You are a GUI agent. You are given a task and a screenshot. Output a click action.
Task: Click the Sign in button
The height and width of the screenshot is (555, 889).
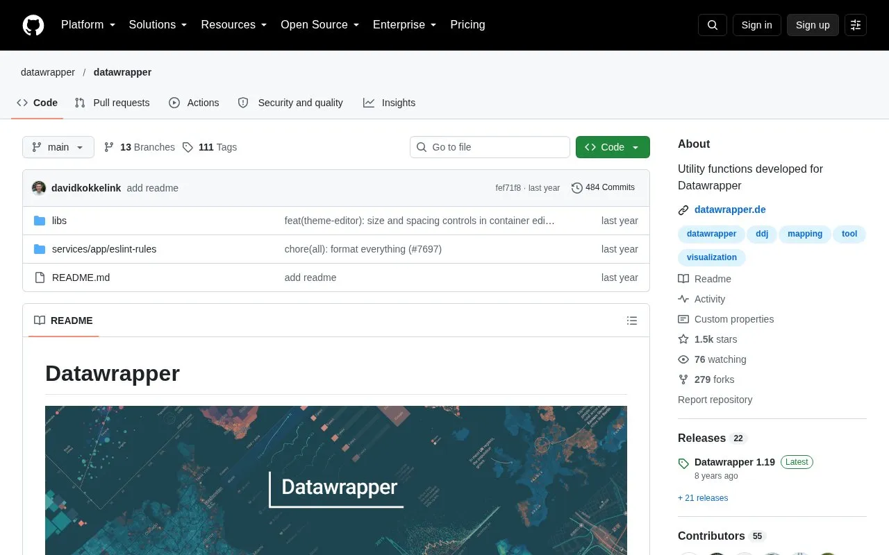pyautogui.click(x=757, y=25)
